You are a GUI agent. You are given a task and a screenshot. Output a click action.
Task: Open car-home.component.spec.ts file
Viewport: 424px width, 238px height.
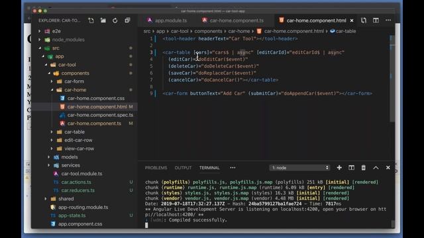[x=100, y=115]
